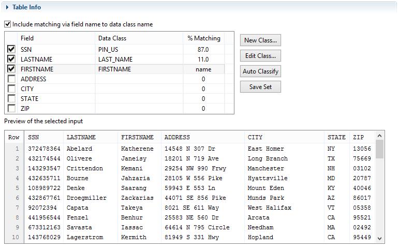This screenshot has height=249, width=399.
Task: Click last name Olivere
Action: point(79,158)
